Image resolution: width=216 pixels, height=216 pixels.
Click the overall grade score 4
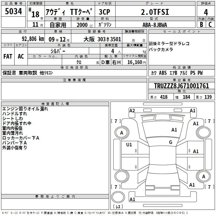click(x=206, y=12)
